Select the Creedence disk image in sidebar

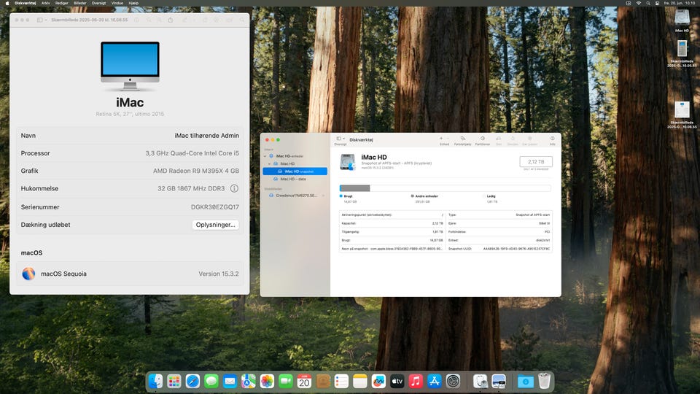coord(295,196)
